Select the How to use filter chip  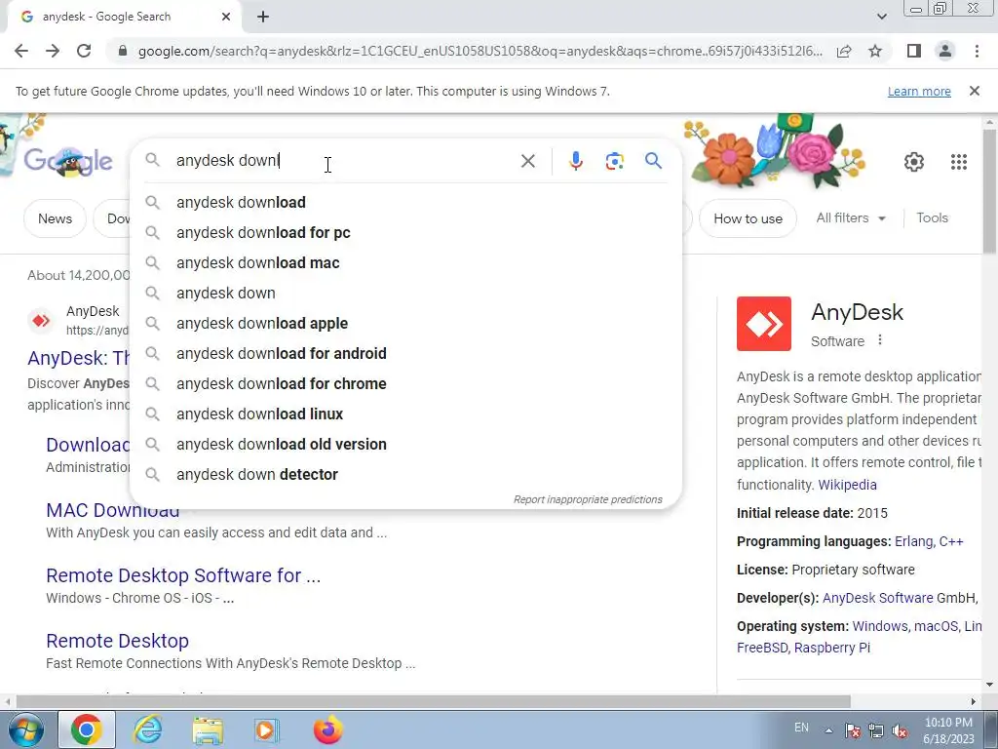(748, 218)
